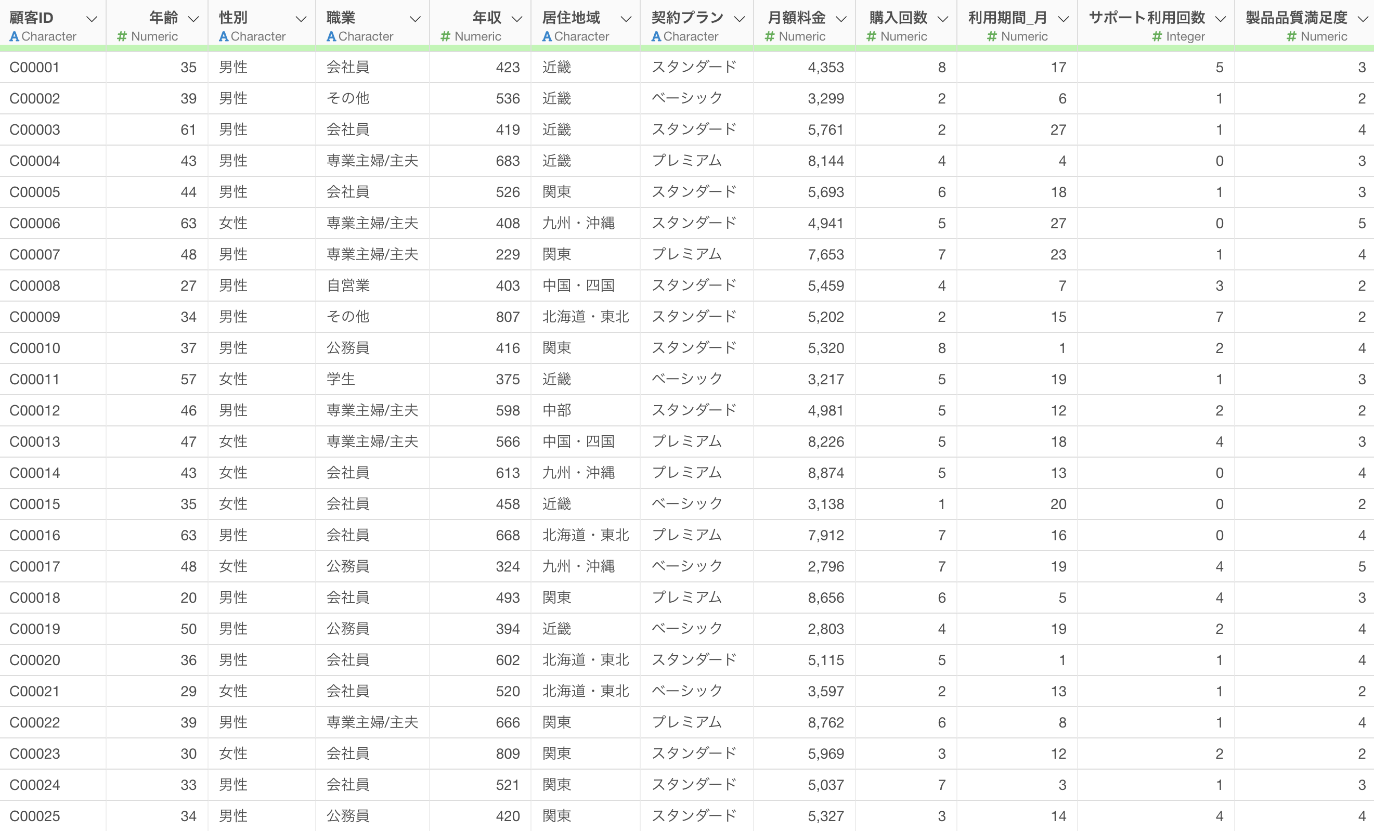
Task: Expand the 職業 column menu arrow
Action: click(x=415, y=19)
